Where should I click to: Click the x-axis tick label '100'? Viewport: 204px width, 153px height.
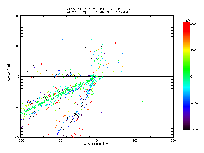click(x=135, y=141)
